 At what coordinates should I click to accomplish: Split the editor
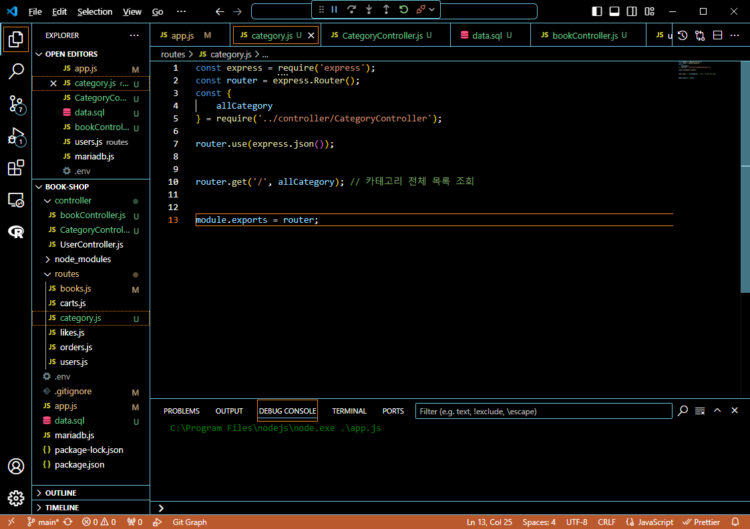pos(717,35)
